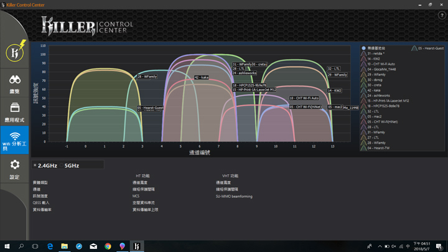Click the '18 - HPCP1525-9b9e78' chart label
Screen dimensions: 448x252
pos(249,85)
